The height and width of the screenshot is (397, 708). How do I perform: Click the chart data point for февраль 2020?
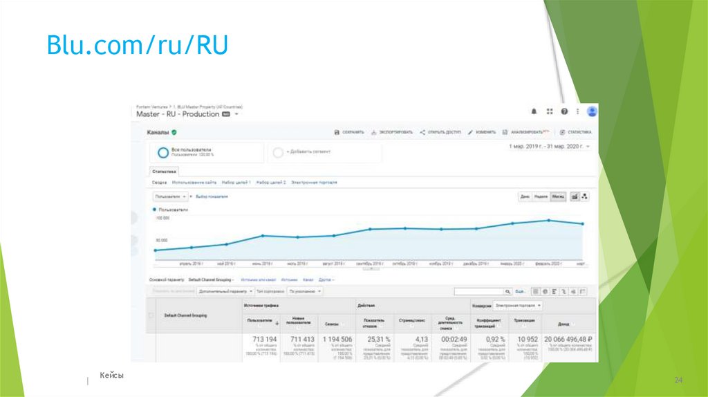(x=548, y=221)
